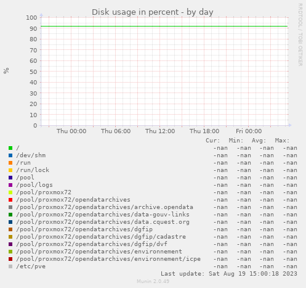Click the 'Thu 00:00' x-axis label
The image size is (306, 288).
71,131
